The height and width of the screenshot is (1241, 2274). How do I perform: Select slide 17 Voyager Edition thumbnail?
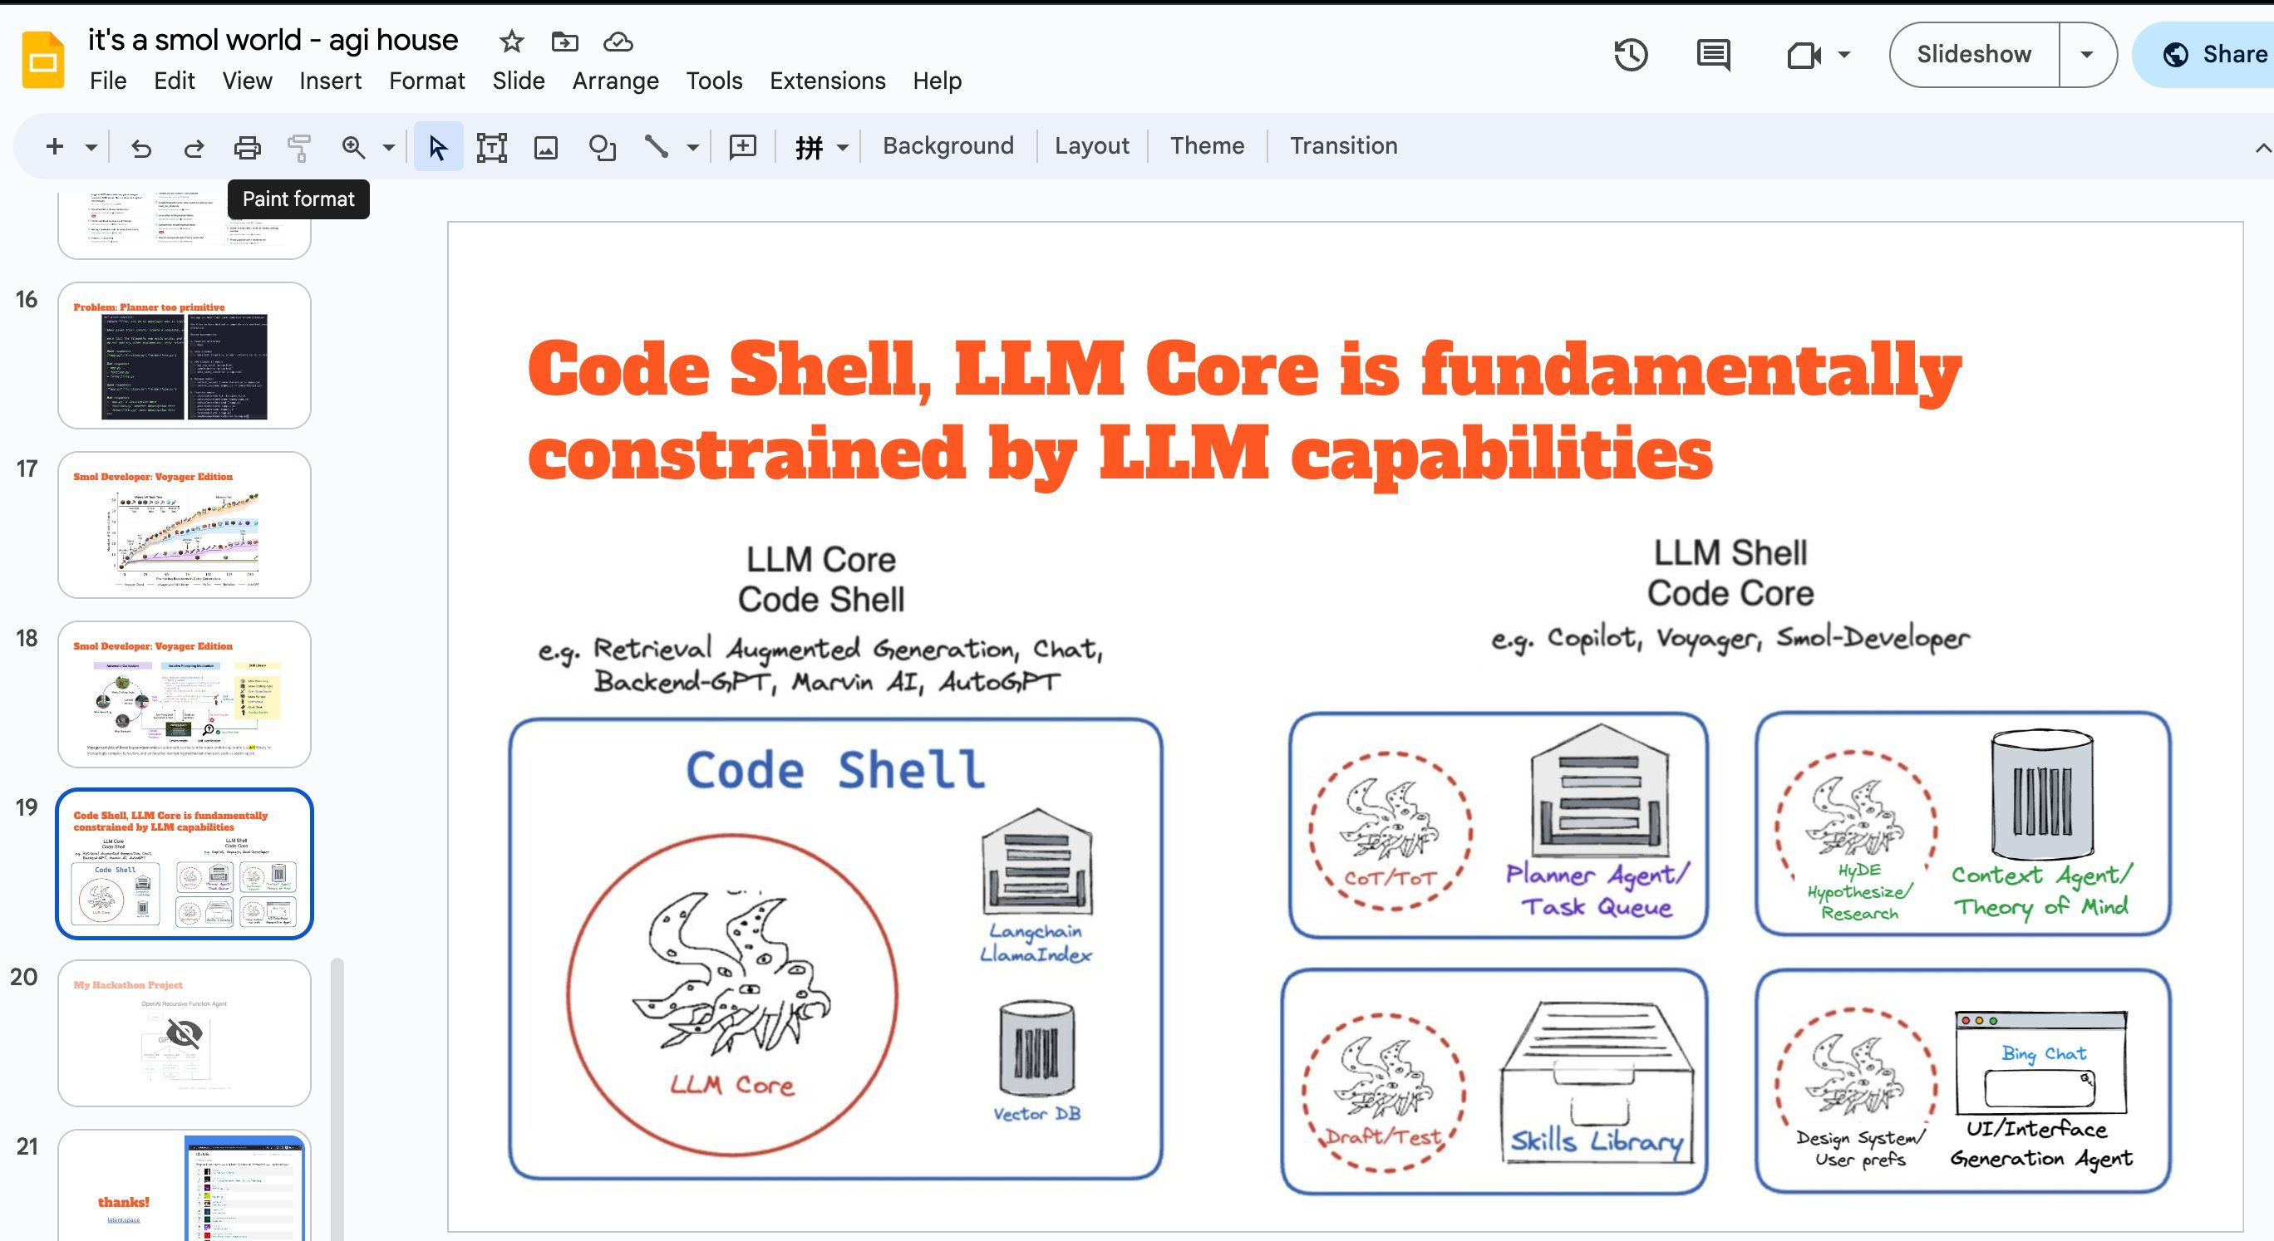[x=185, y=525]
